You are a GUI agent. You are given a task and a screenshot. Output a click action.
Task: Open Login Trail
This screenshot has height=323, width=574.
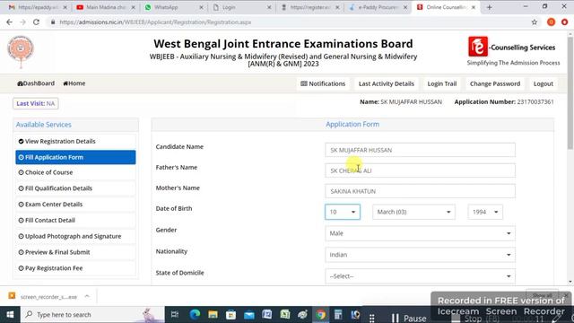442,83
